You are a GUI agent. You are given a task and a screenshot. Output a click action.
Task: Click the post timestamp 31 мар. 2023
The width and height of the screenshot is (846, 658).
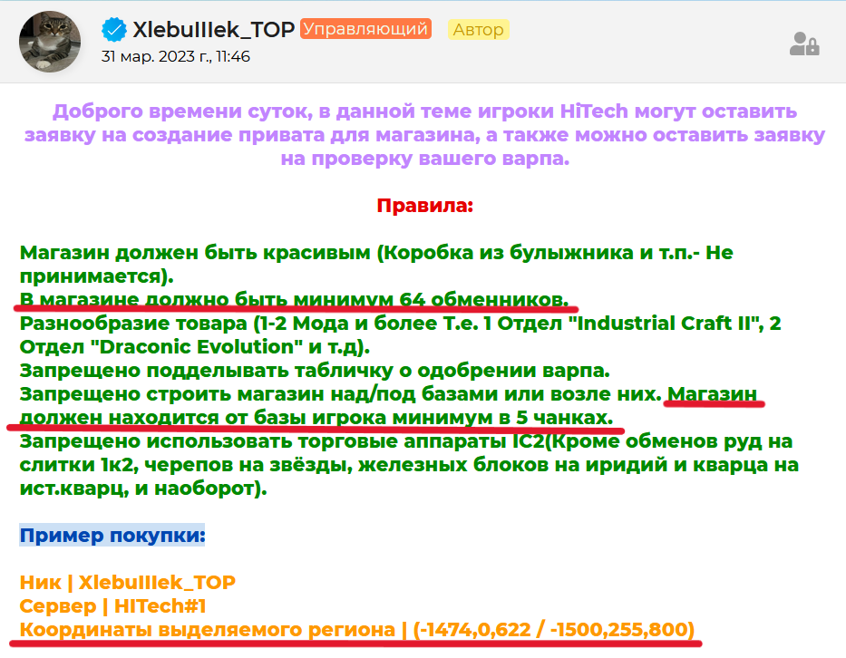coord(175,56)
